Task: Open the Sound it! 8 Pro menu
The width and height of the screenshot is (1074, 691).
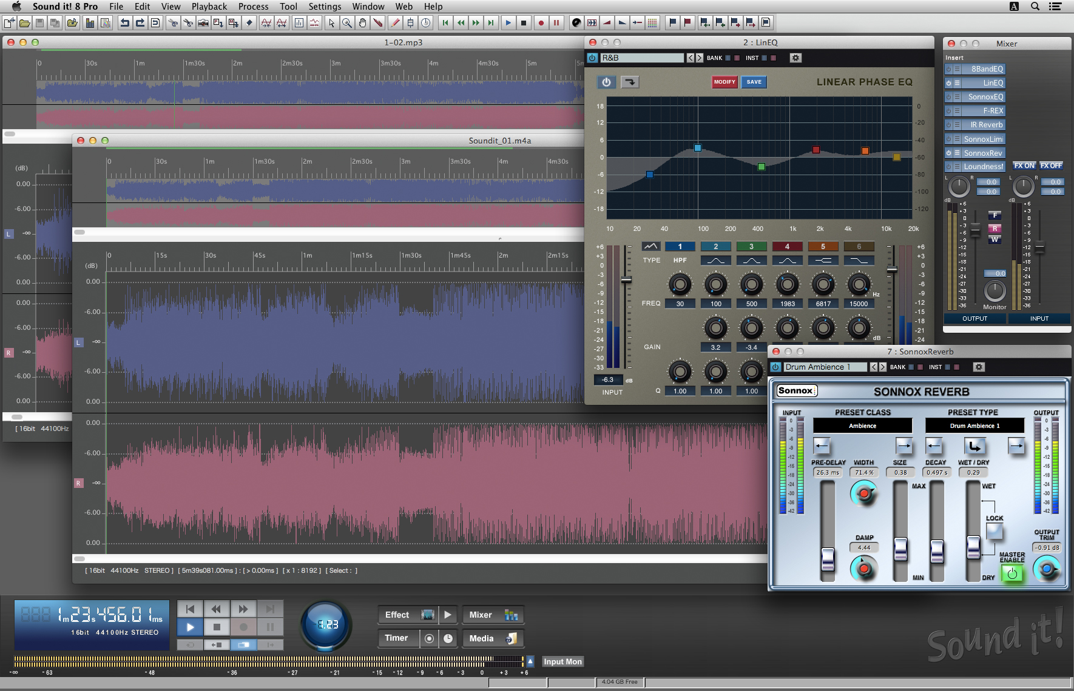Action: tap(65, 7)
